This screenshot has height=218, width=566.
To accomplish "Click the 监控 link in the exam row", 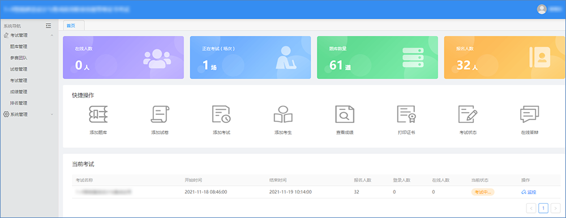I will tap(529, 192).
